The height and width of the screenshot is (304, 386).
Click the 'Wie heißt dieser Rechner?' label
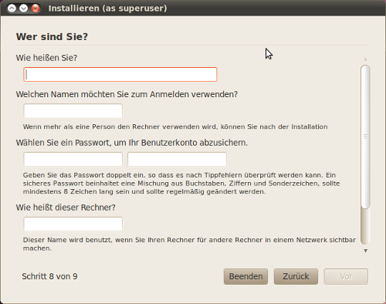[66, 208]
